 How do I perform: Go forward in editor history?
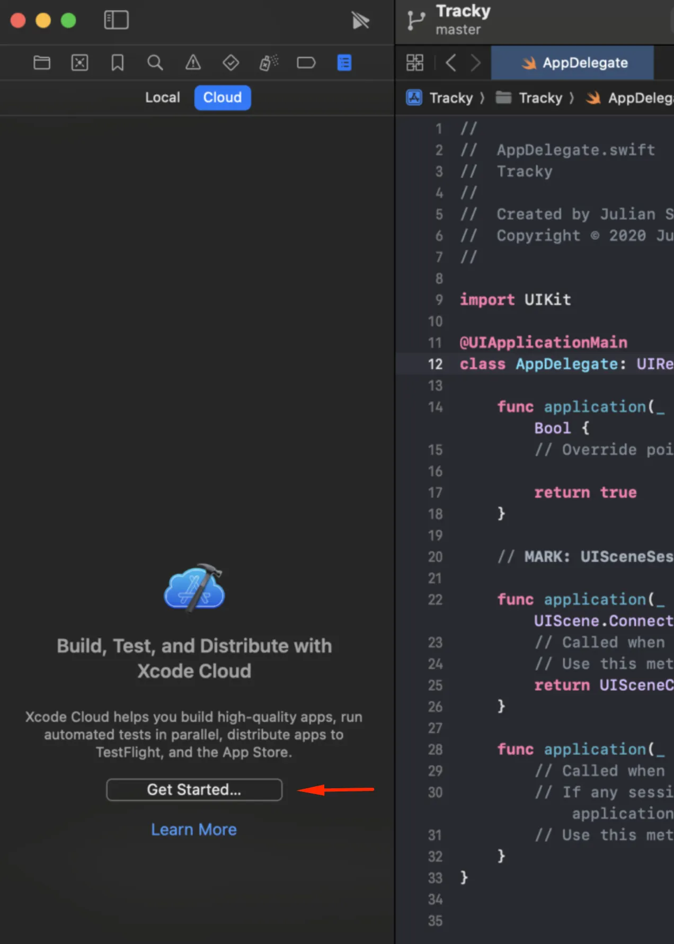click(x=475, y=63)
